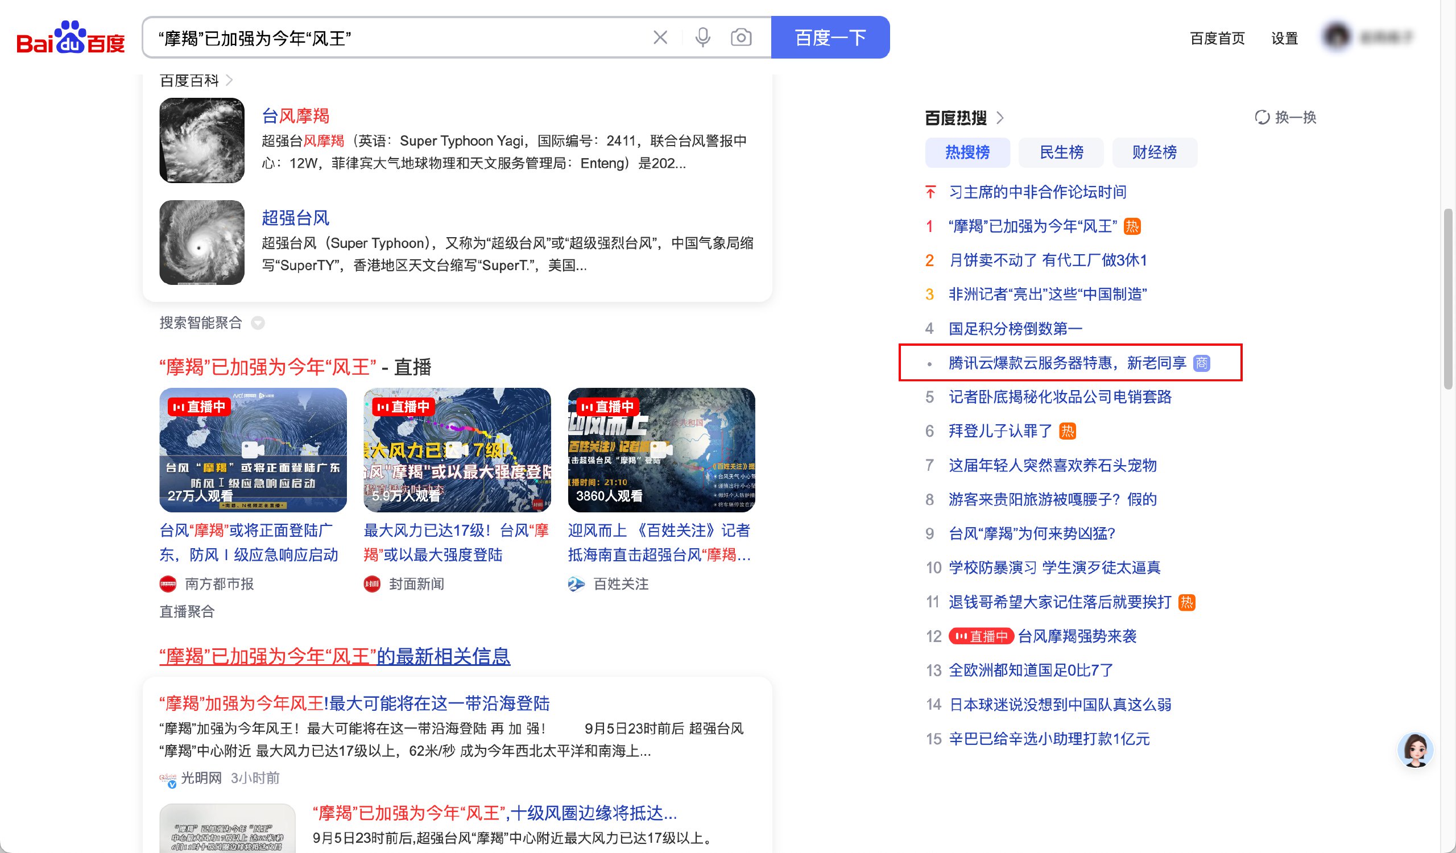Open hot search 国足积分榜倒数第一
This screenshot has width=1456, height=853.
pyautogui.click(x=1015, y=329)
